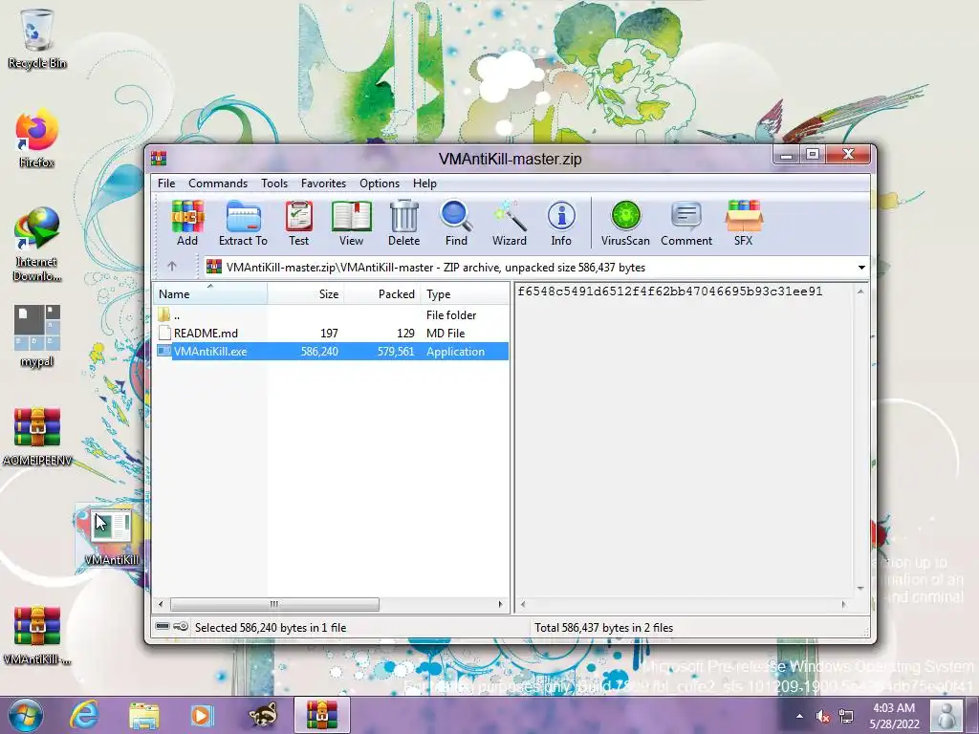Sort by Name column header
The image size is (979, 734).
pos(210,294)
